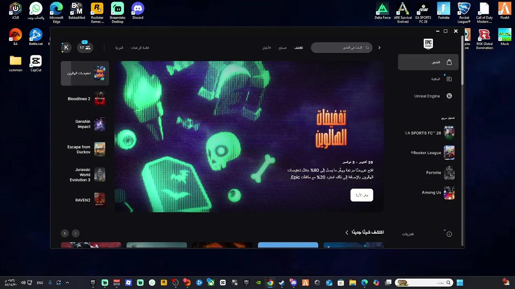
Task: Open FiveM desktop shortcut
Action: point(505,11)
